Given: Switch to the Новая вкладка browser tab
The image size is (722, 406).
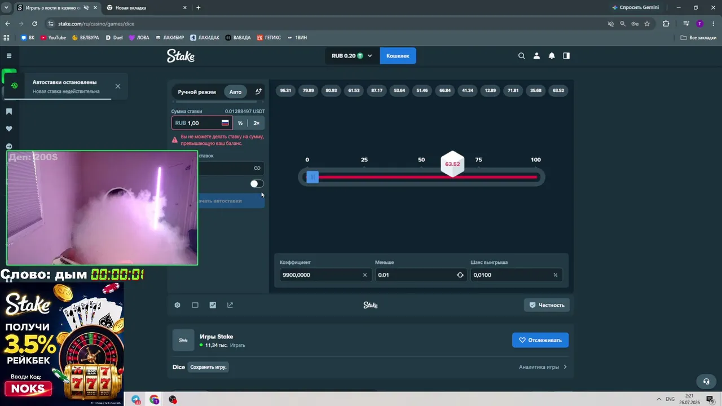Looking at the screenshot, I should [147, 8].
